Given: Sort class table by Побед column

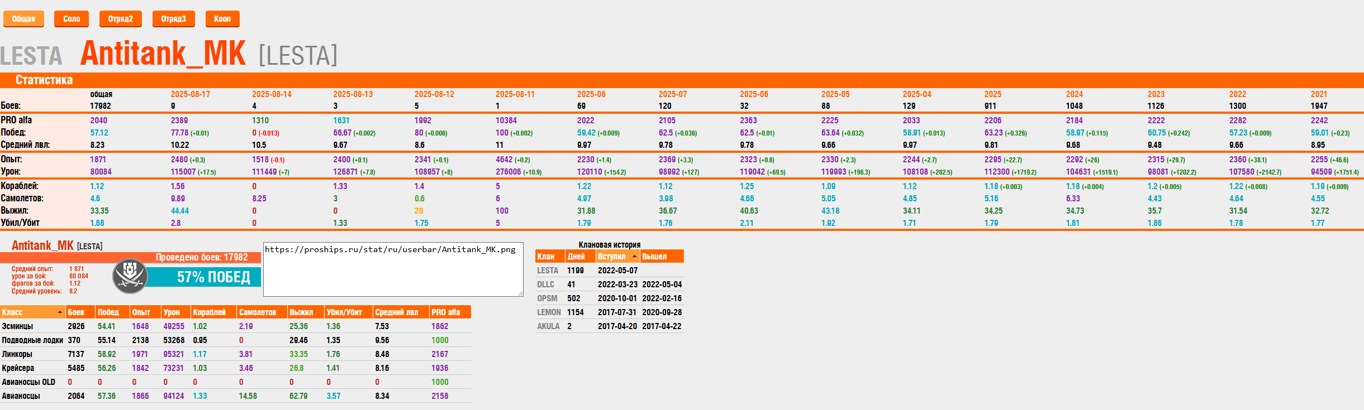Looking at the screenshot, I should pyautogui.click(x=112, y=312).
